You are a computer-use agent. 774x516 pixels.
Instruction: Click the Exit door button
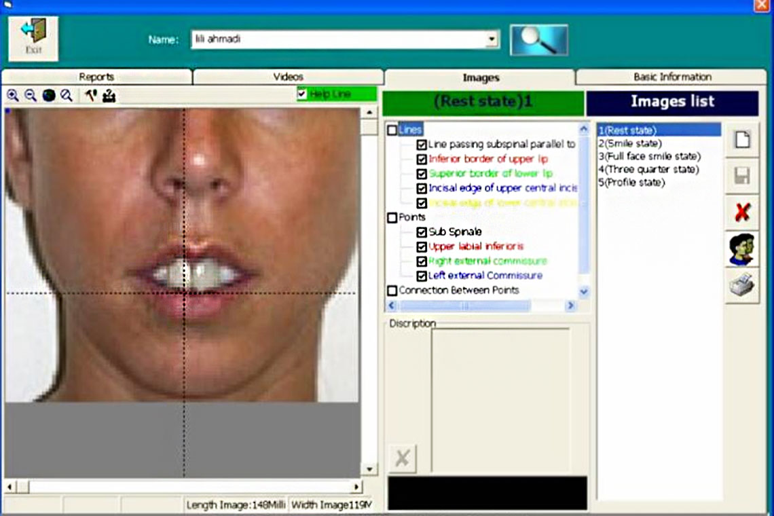33,38
